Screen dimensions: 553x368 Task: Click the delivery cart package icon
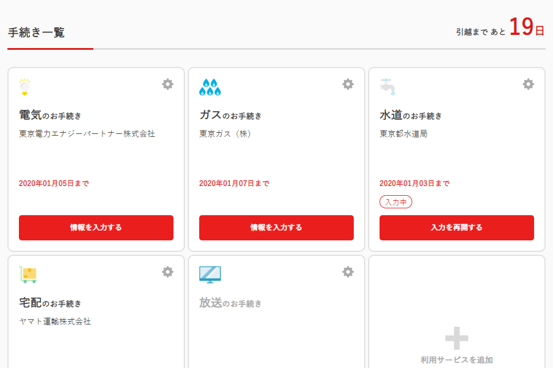(x=28, y=275)
